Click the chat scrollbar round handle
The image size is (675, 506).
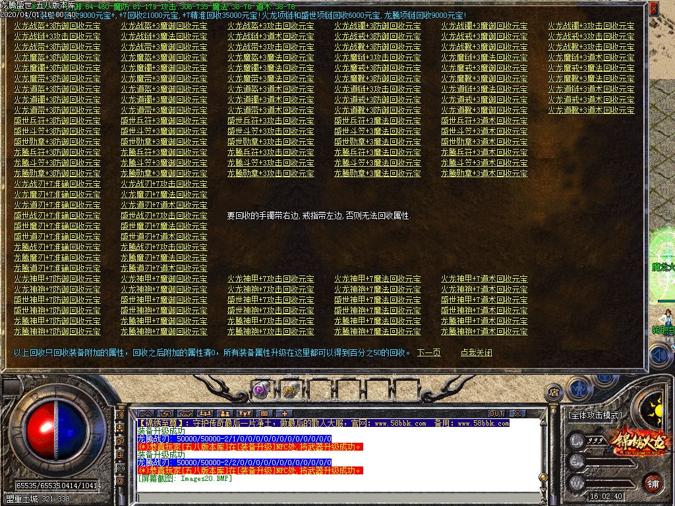(543, 477)
